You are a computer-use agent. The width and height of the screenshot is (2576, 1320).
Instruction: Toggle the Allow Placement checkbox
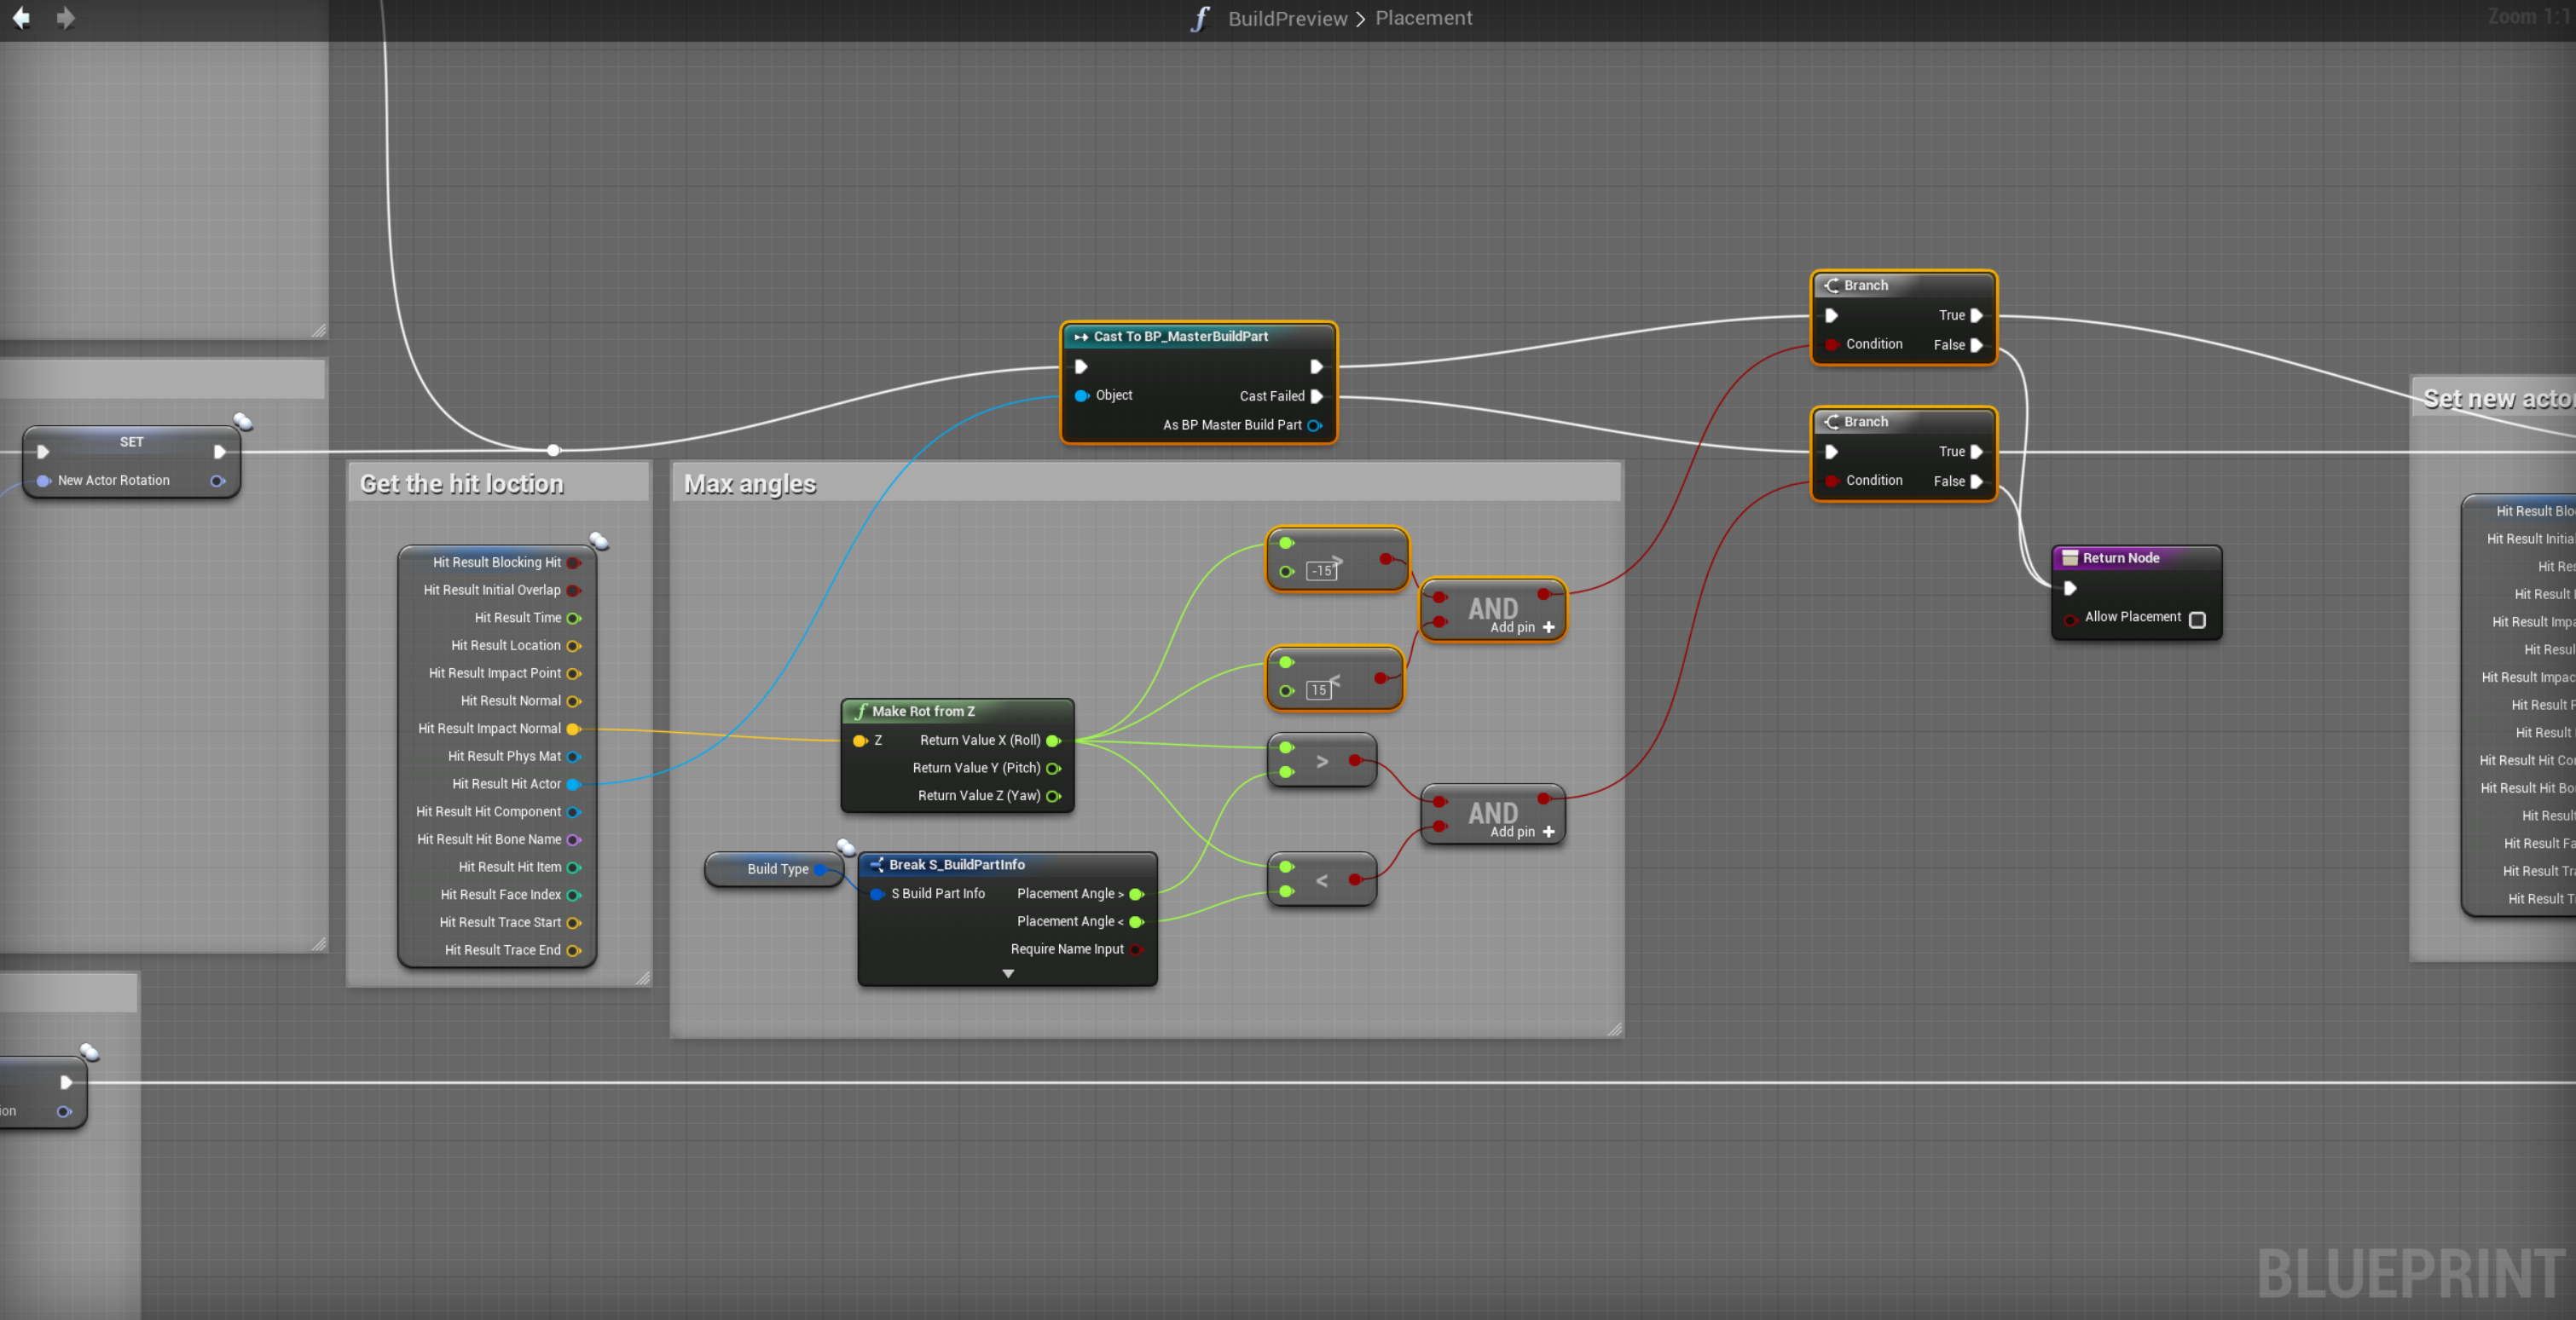[x=2197, y=620]
